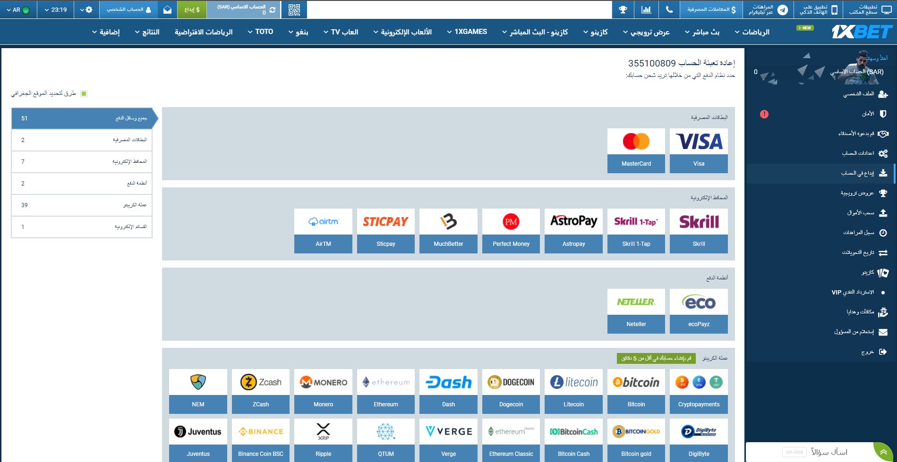
Task: Open virtual sports menu item
Action: 204,32
